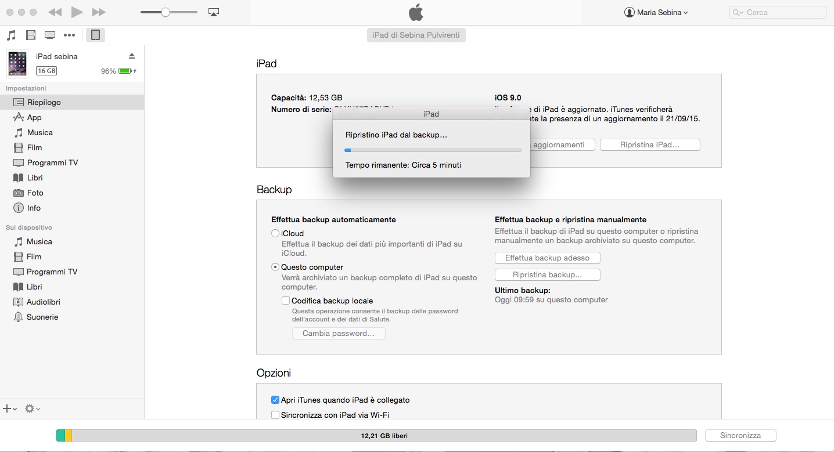This screenshot has width=834, height=452.
Task: Skip to next track button
Action: tap(99, 12)
